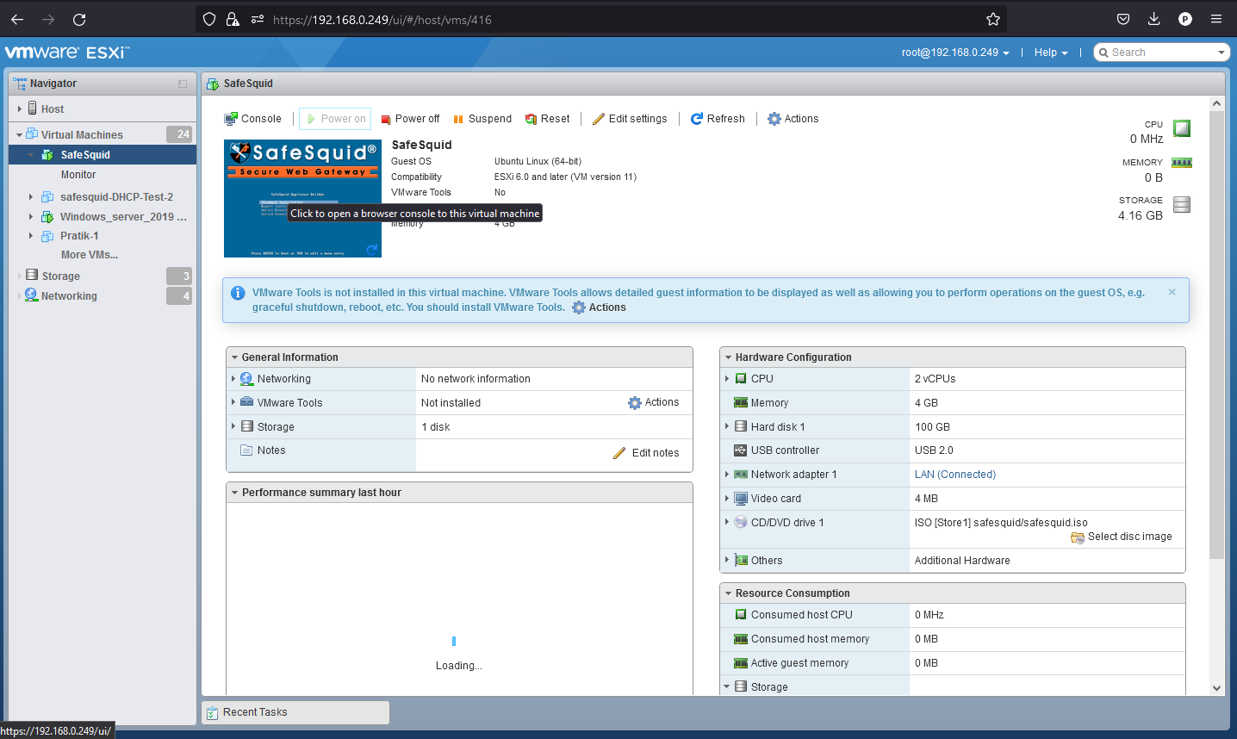Expand the Networking row in General Information
This screenshot has height=739, width=1237.
(x=233, y=379)
